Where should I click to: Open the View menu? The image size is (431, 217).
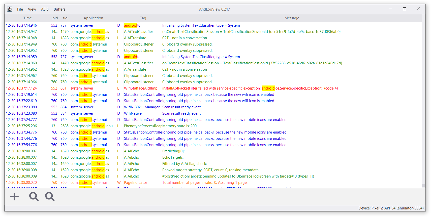click(32, 9)
